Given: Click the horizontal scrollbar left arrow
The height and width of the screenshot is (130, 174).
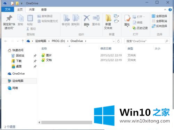Looking at the screenshot, I should [x=39, y=122].
